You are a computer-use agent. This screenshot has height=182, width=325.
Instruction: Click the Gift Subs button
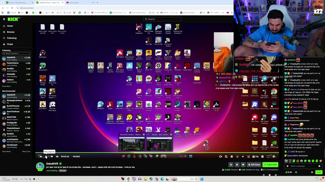pyautogui.click(x=254, y=165)
